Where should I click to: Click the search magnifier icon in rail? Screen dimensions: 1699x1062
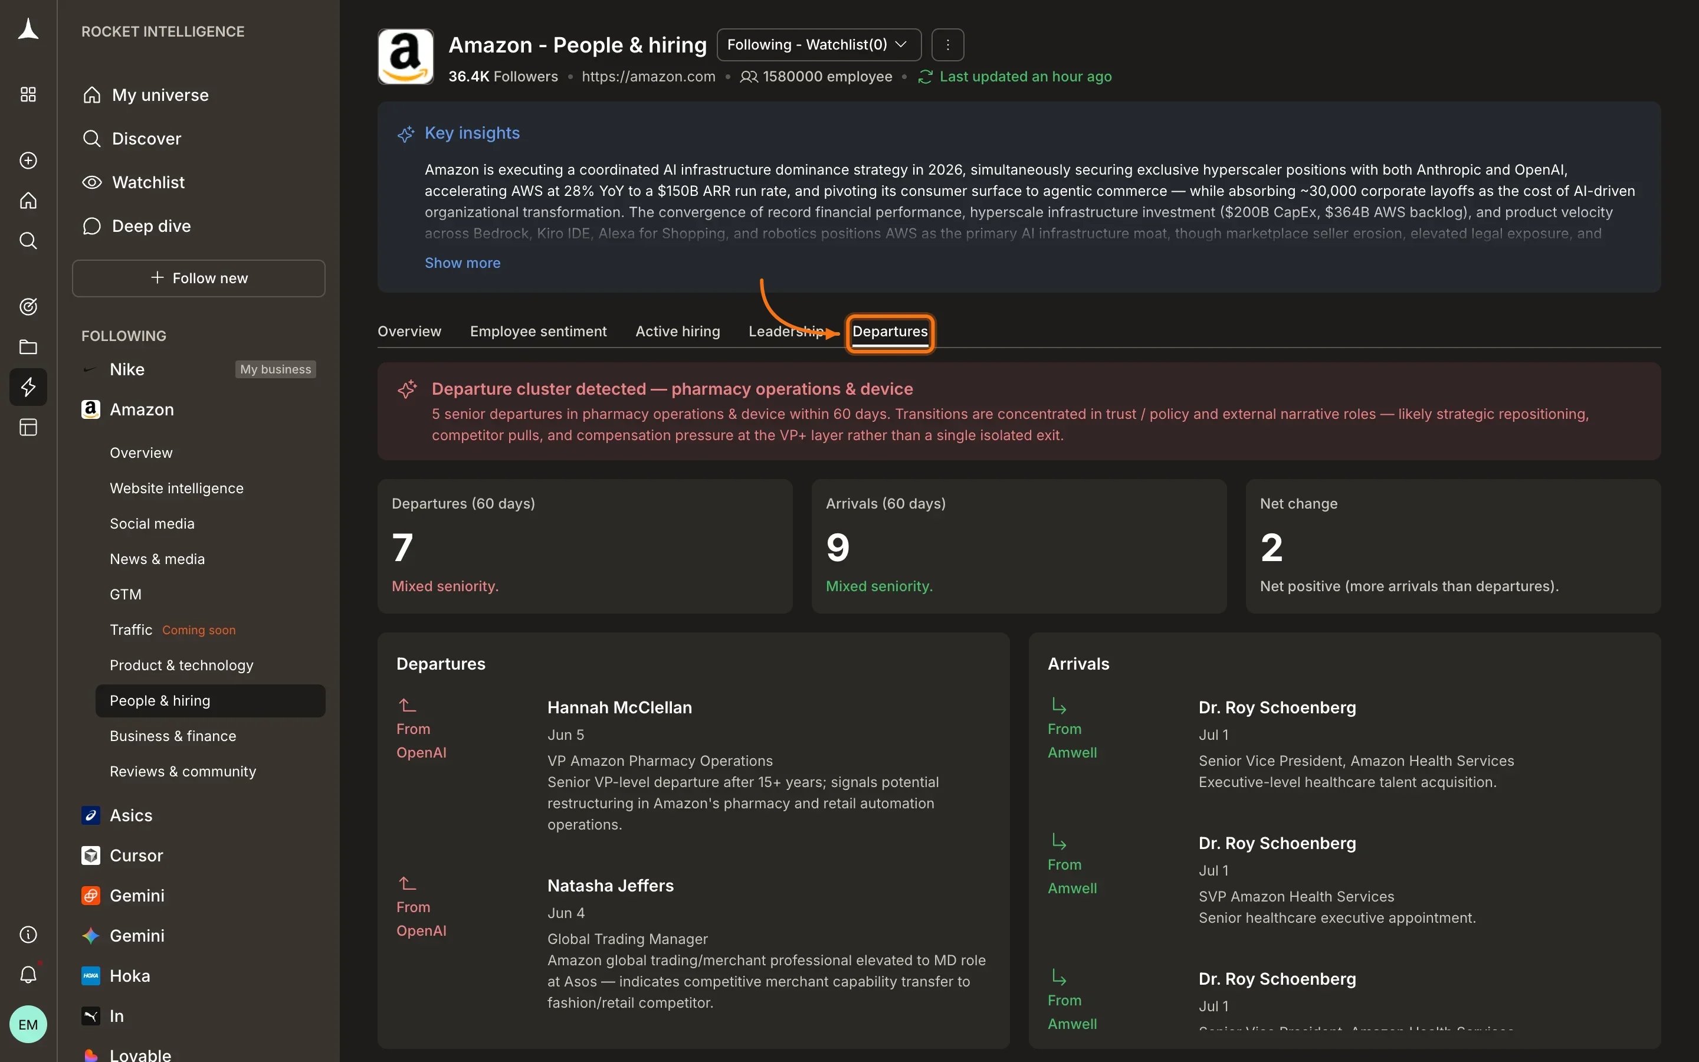(28, 241)
